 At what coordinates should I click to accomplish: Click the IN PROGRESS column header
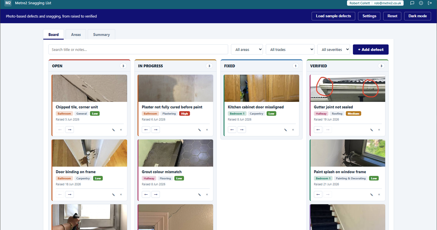tap(150, 66)
